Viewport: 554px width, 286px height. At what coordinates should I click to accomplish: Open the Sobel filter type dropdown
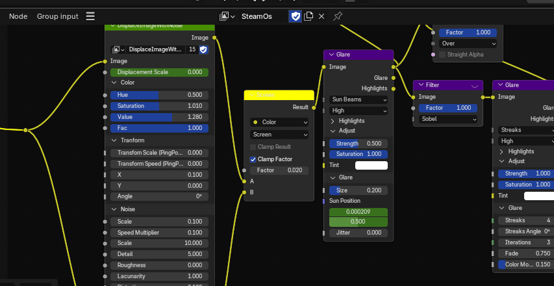[x=448, y=119]
